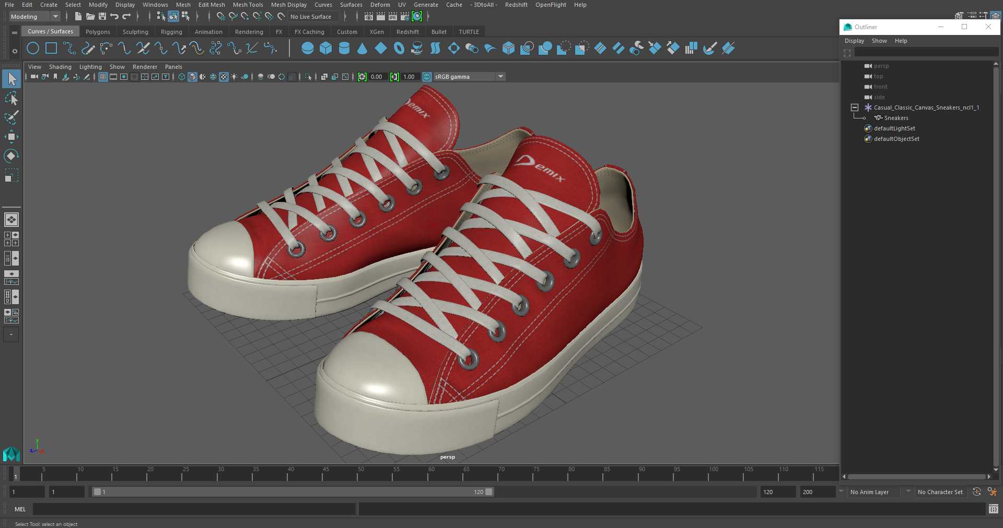Activate the Paint Selection tool
The width and height of the screenshot is (1003, 528).
click(11, 117)
